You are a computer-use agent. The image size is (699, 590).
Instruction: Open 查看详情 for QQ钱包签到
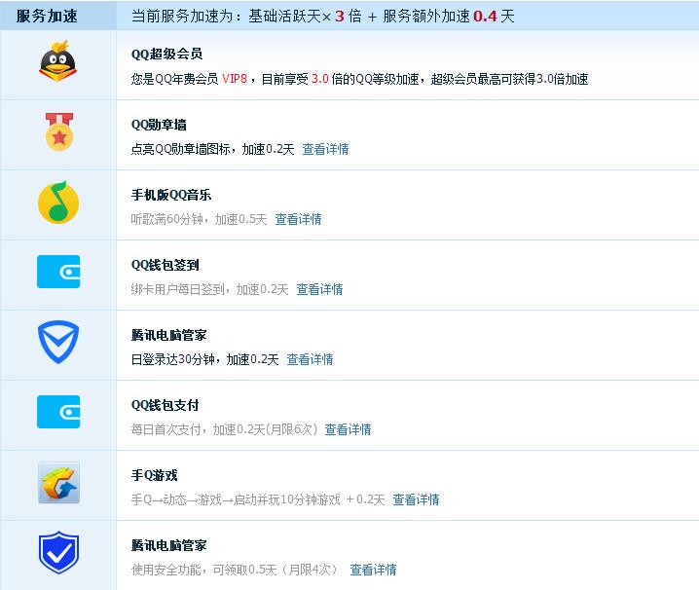[319, 289]
